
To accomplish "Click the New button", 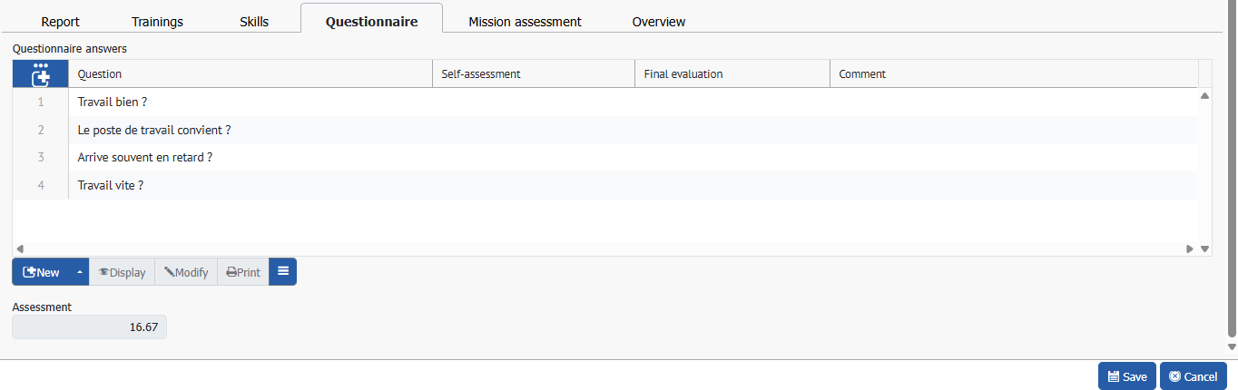I will pyautogui.click(x=42, y=272).
